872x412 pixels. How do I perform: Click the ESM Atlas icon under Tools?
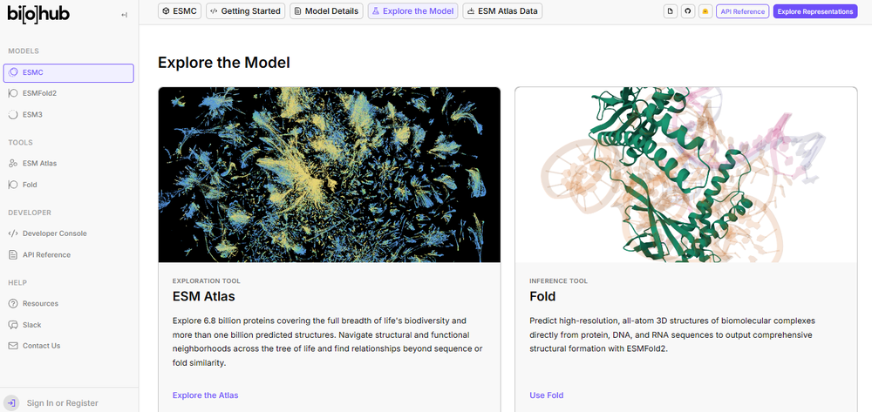(13, 163)
